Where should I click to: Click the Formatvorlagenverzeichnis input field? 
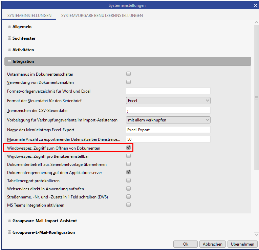click(168, 91)
